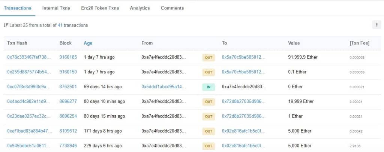The height and width of the screenshot is (152, 384).
Task: Open To address in block 8109612 row
Action: coord(243,131)
